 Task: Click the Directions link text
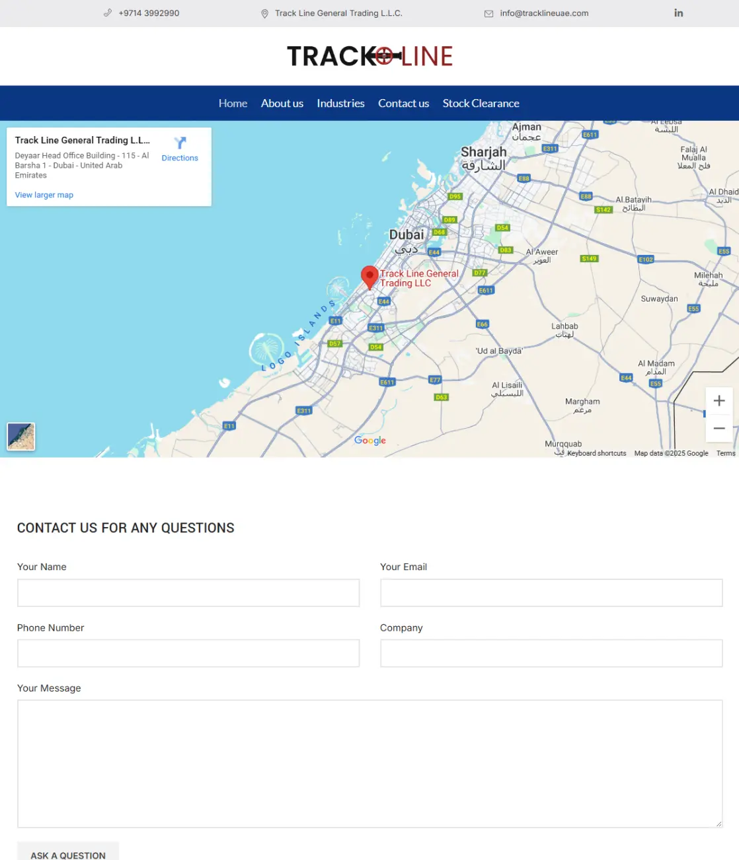(180, 158)
